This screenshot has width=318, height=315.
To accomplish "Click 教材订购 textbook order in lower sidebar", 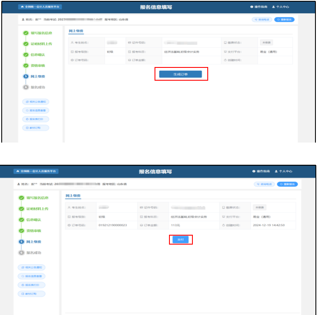I will [32, 294].
